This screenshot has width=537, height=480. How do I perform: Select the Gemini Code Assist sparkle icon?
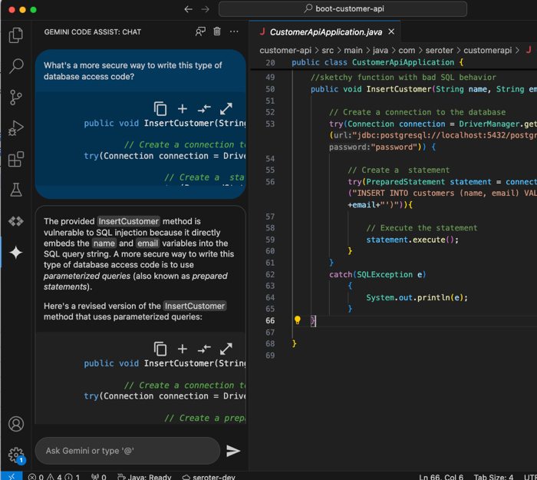[x=15, y=252]
